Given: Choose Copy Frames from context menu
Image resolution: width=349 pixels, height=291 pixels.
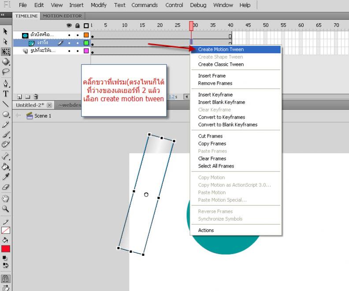Looking at the screenshot, I should point(235,144).
